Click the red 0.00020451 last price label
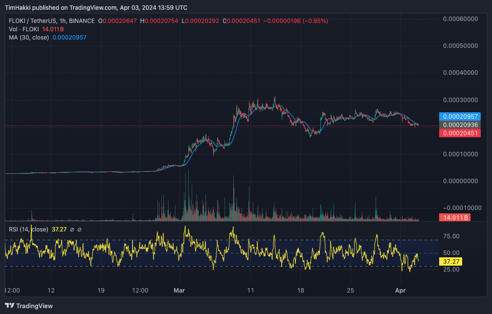This screenshot has width=492, height=314. click(x=460, y=133)
